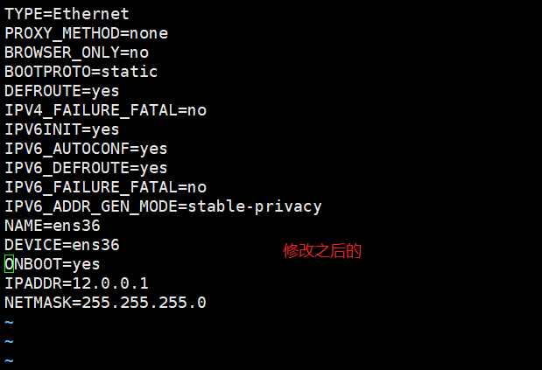
Task: Select the BROWSER_ONLY=no line
Action: click(x=76, y=52)
